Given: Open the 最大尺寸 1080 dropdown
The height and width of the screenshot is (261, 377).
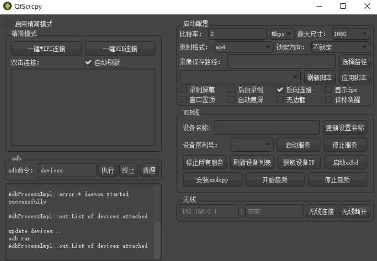Looking at the screenshot, I should (351, 34).
